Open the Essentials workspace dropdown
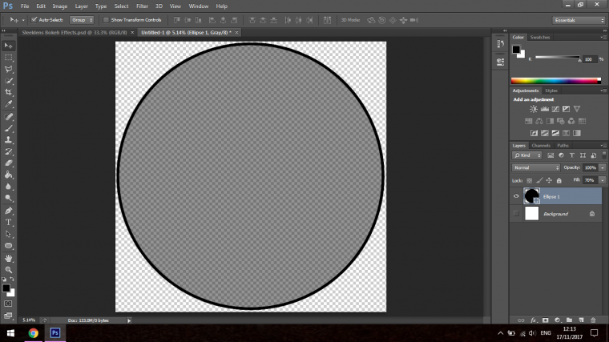 point(579,20)
